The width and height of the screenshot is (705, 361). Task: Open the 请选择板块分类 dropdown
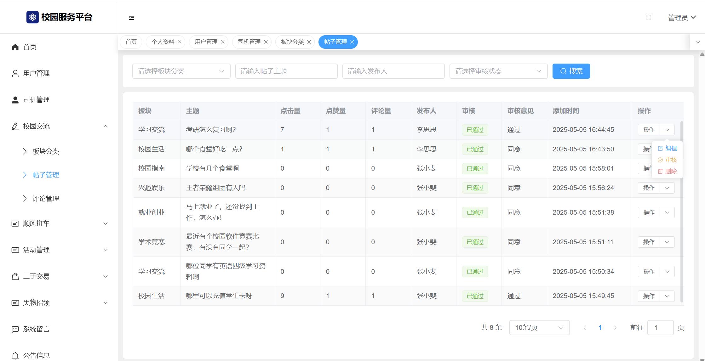[x=181, y=71]
